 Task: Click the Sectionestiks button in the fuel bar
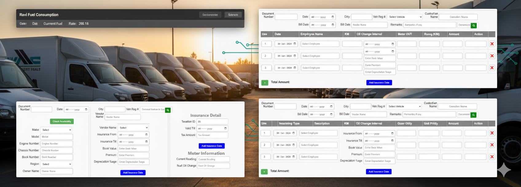pos(210,15)
